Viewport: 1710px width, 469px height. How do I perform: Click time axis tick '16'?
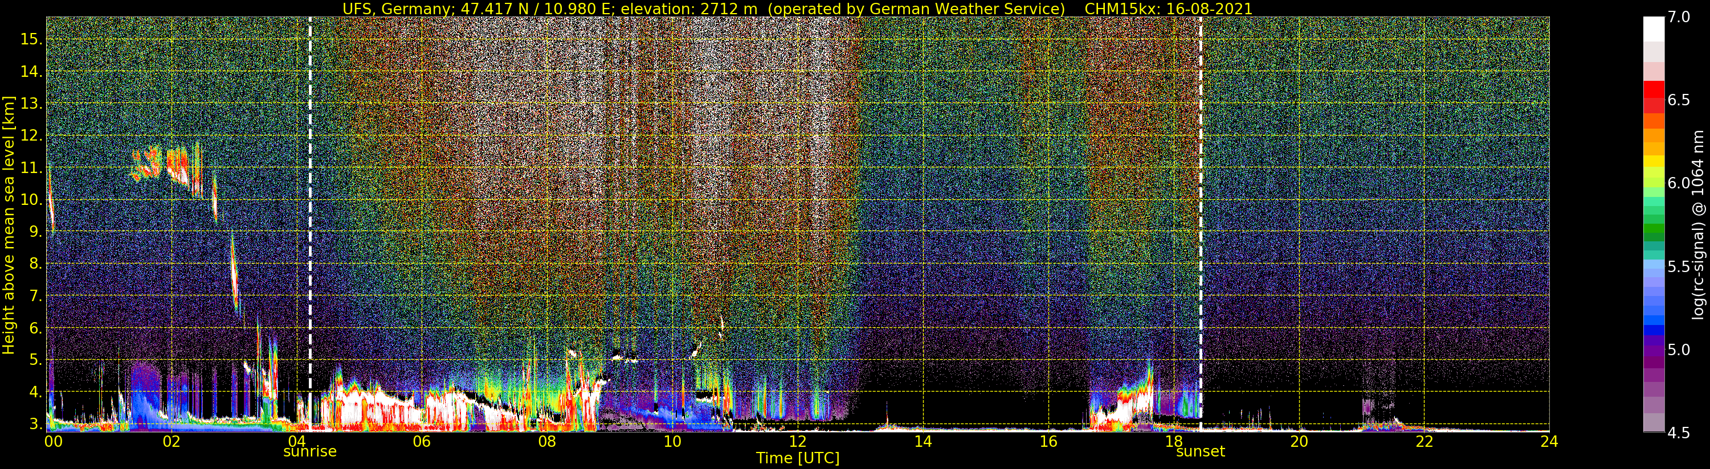point(1048,441)
